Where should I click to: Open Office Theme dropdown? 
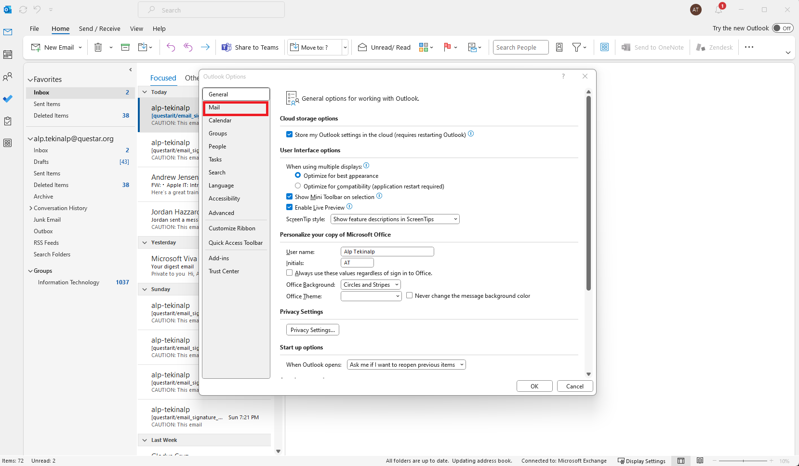pyautogui.click(x=371, y=296)
